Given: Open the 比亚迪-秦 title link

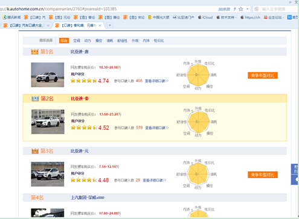Looking at the screenshot, I should [x=80, y=99].
